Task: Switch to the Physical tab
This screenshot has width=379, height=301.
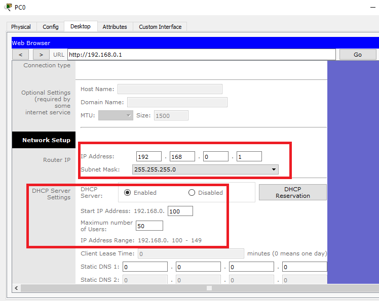Action: click(21, 27)
